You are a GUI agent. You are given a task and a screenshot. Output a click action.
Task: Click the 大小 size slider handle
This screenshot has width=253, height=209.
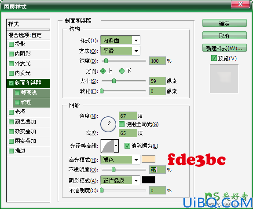[114, 81]
